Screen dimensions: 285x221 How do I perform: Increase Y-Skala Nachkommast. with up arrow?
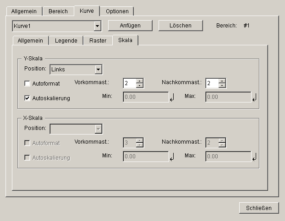pyautogui.click(x=222, y=81)
